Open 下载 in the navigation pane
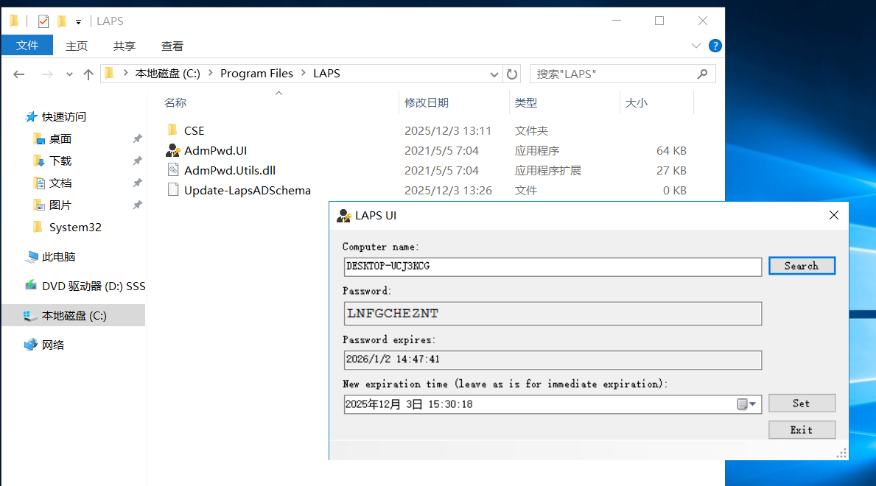876x486 pixels. click(60, 161)
